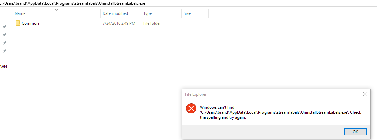Image resolution: width=377 pixels, height=140 pixels.
Task: Click the partially visible WN navigation item
Action: click(4, 67)
